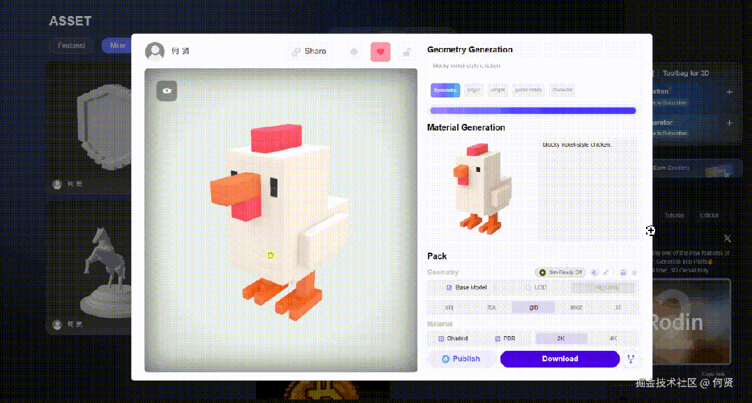Click the pink heart favorite button

381,52
